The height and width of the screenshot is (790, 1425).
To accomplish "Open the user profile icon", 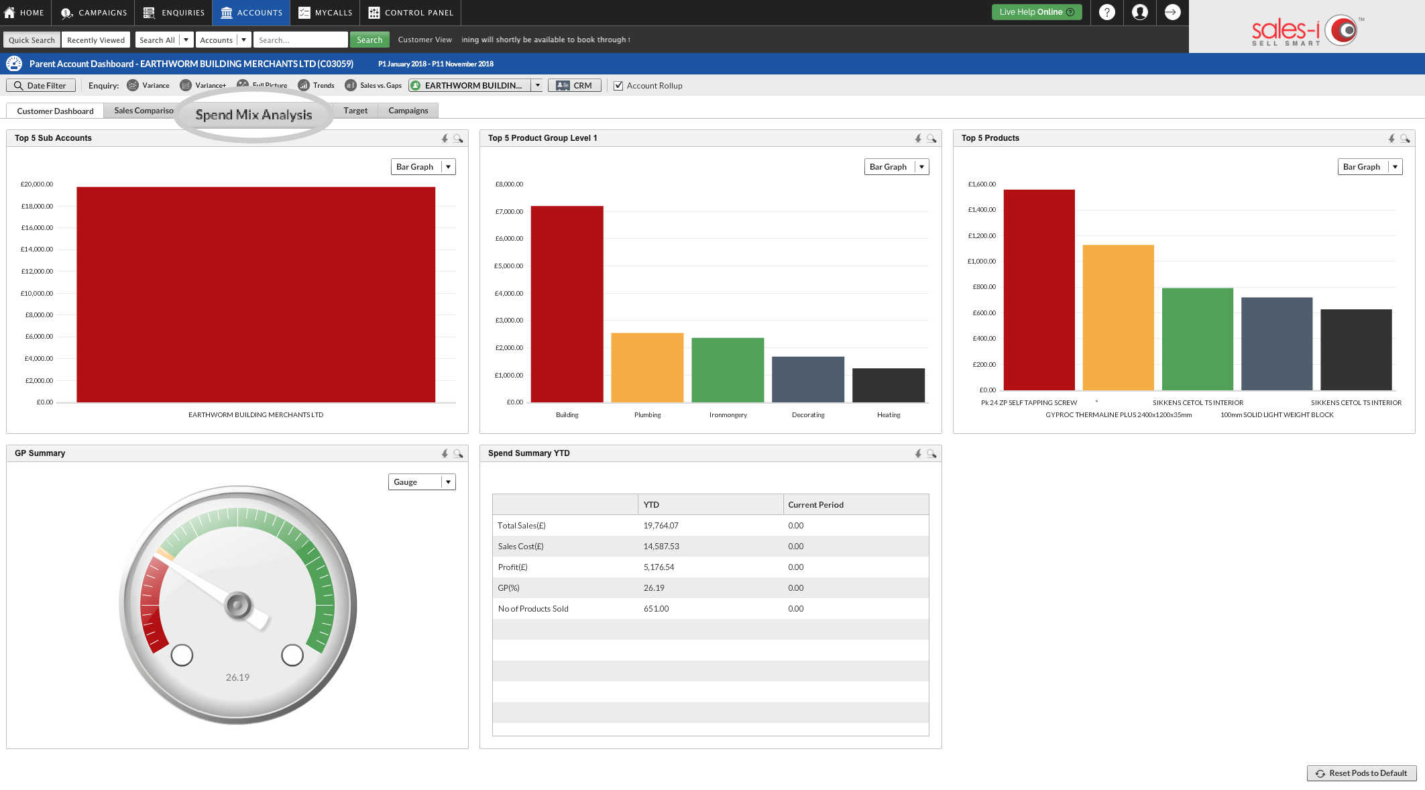I will tap(1139, 12).
